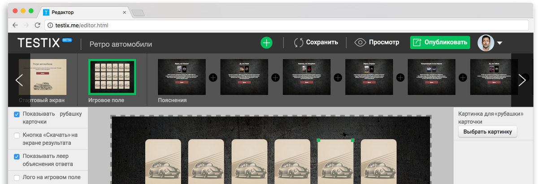Click the Ретро автомобили project title
Image resolution: width=538 pixels, height=184 pixels.
point(121,44)
